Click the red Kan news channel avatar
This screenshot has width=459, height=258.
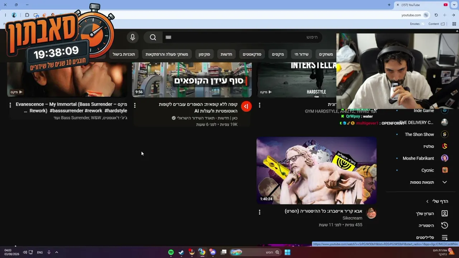[246, 106]
